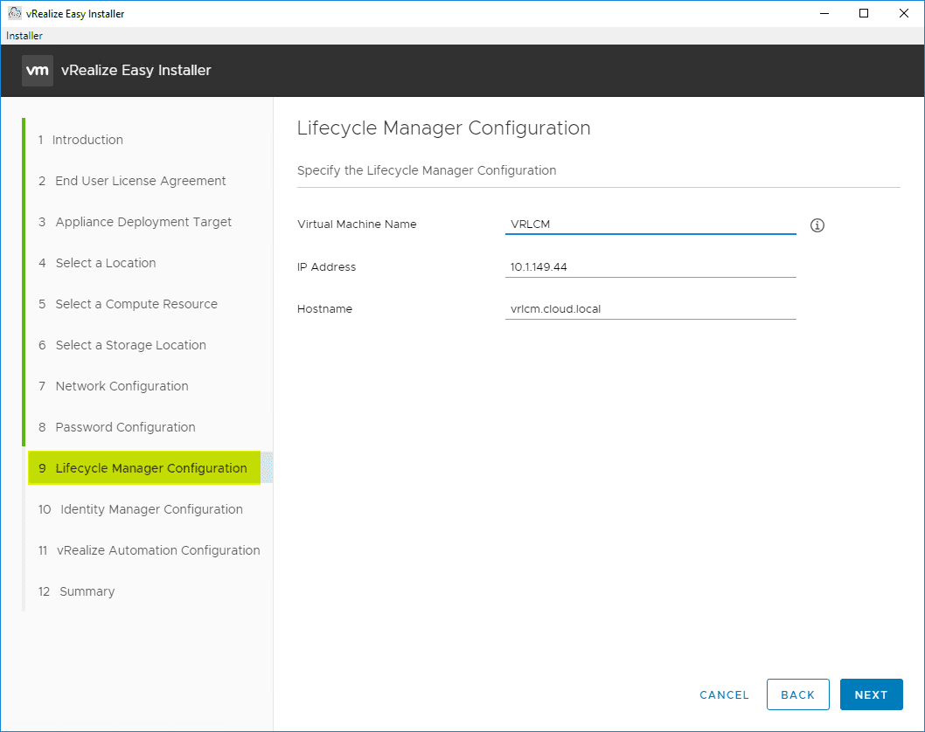Go to Select a Storage Location step
Image resolution: width=925 pixels, height=732 pixels.
(x=130, y=345)
